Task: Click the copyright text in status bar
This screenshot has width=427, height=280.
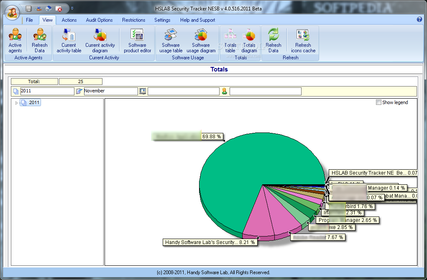Action: [213, 272]
